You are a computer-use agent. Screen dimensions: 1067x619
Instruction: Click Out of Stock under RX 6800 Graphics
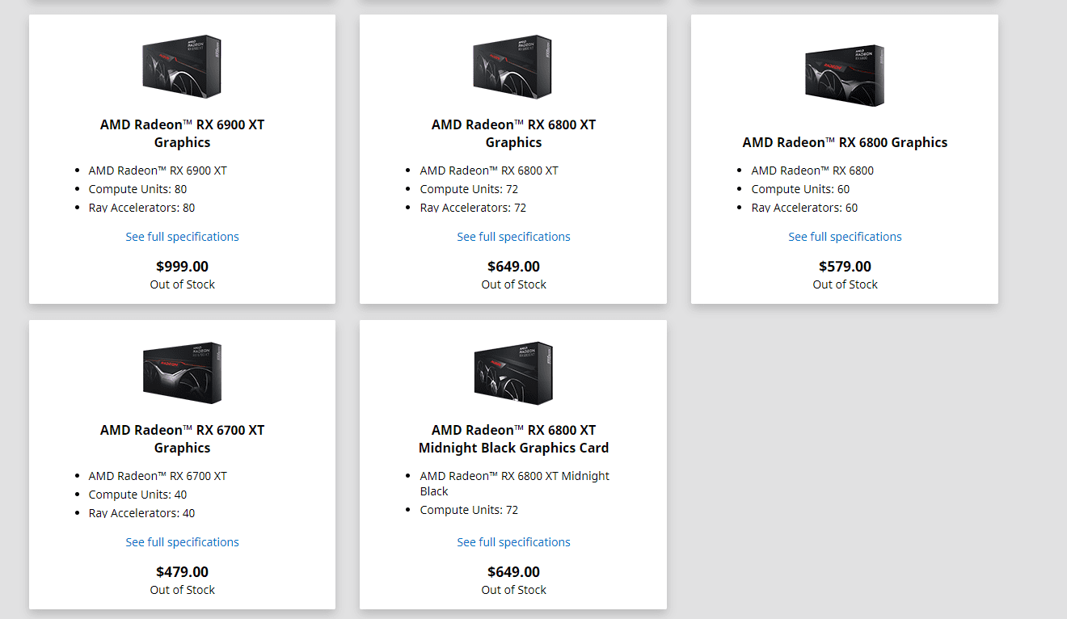(x=845, y=284)
